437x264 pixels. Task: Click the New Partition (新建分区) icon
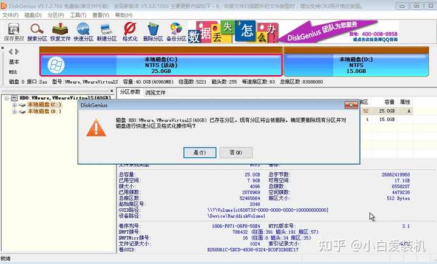tap(106, 32)
